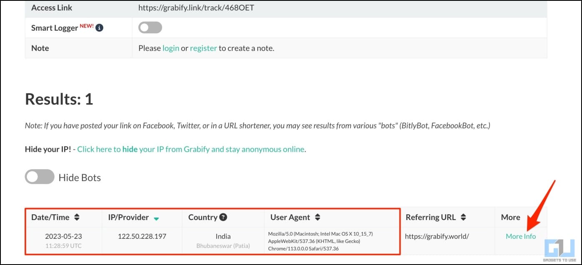Sort results by Referring URL column
This screenshot has height=265, width=582.
click(463, 217)
